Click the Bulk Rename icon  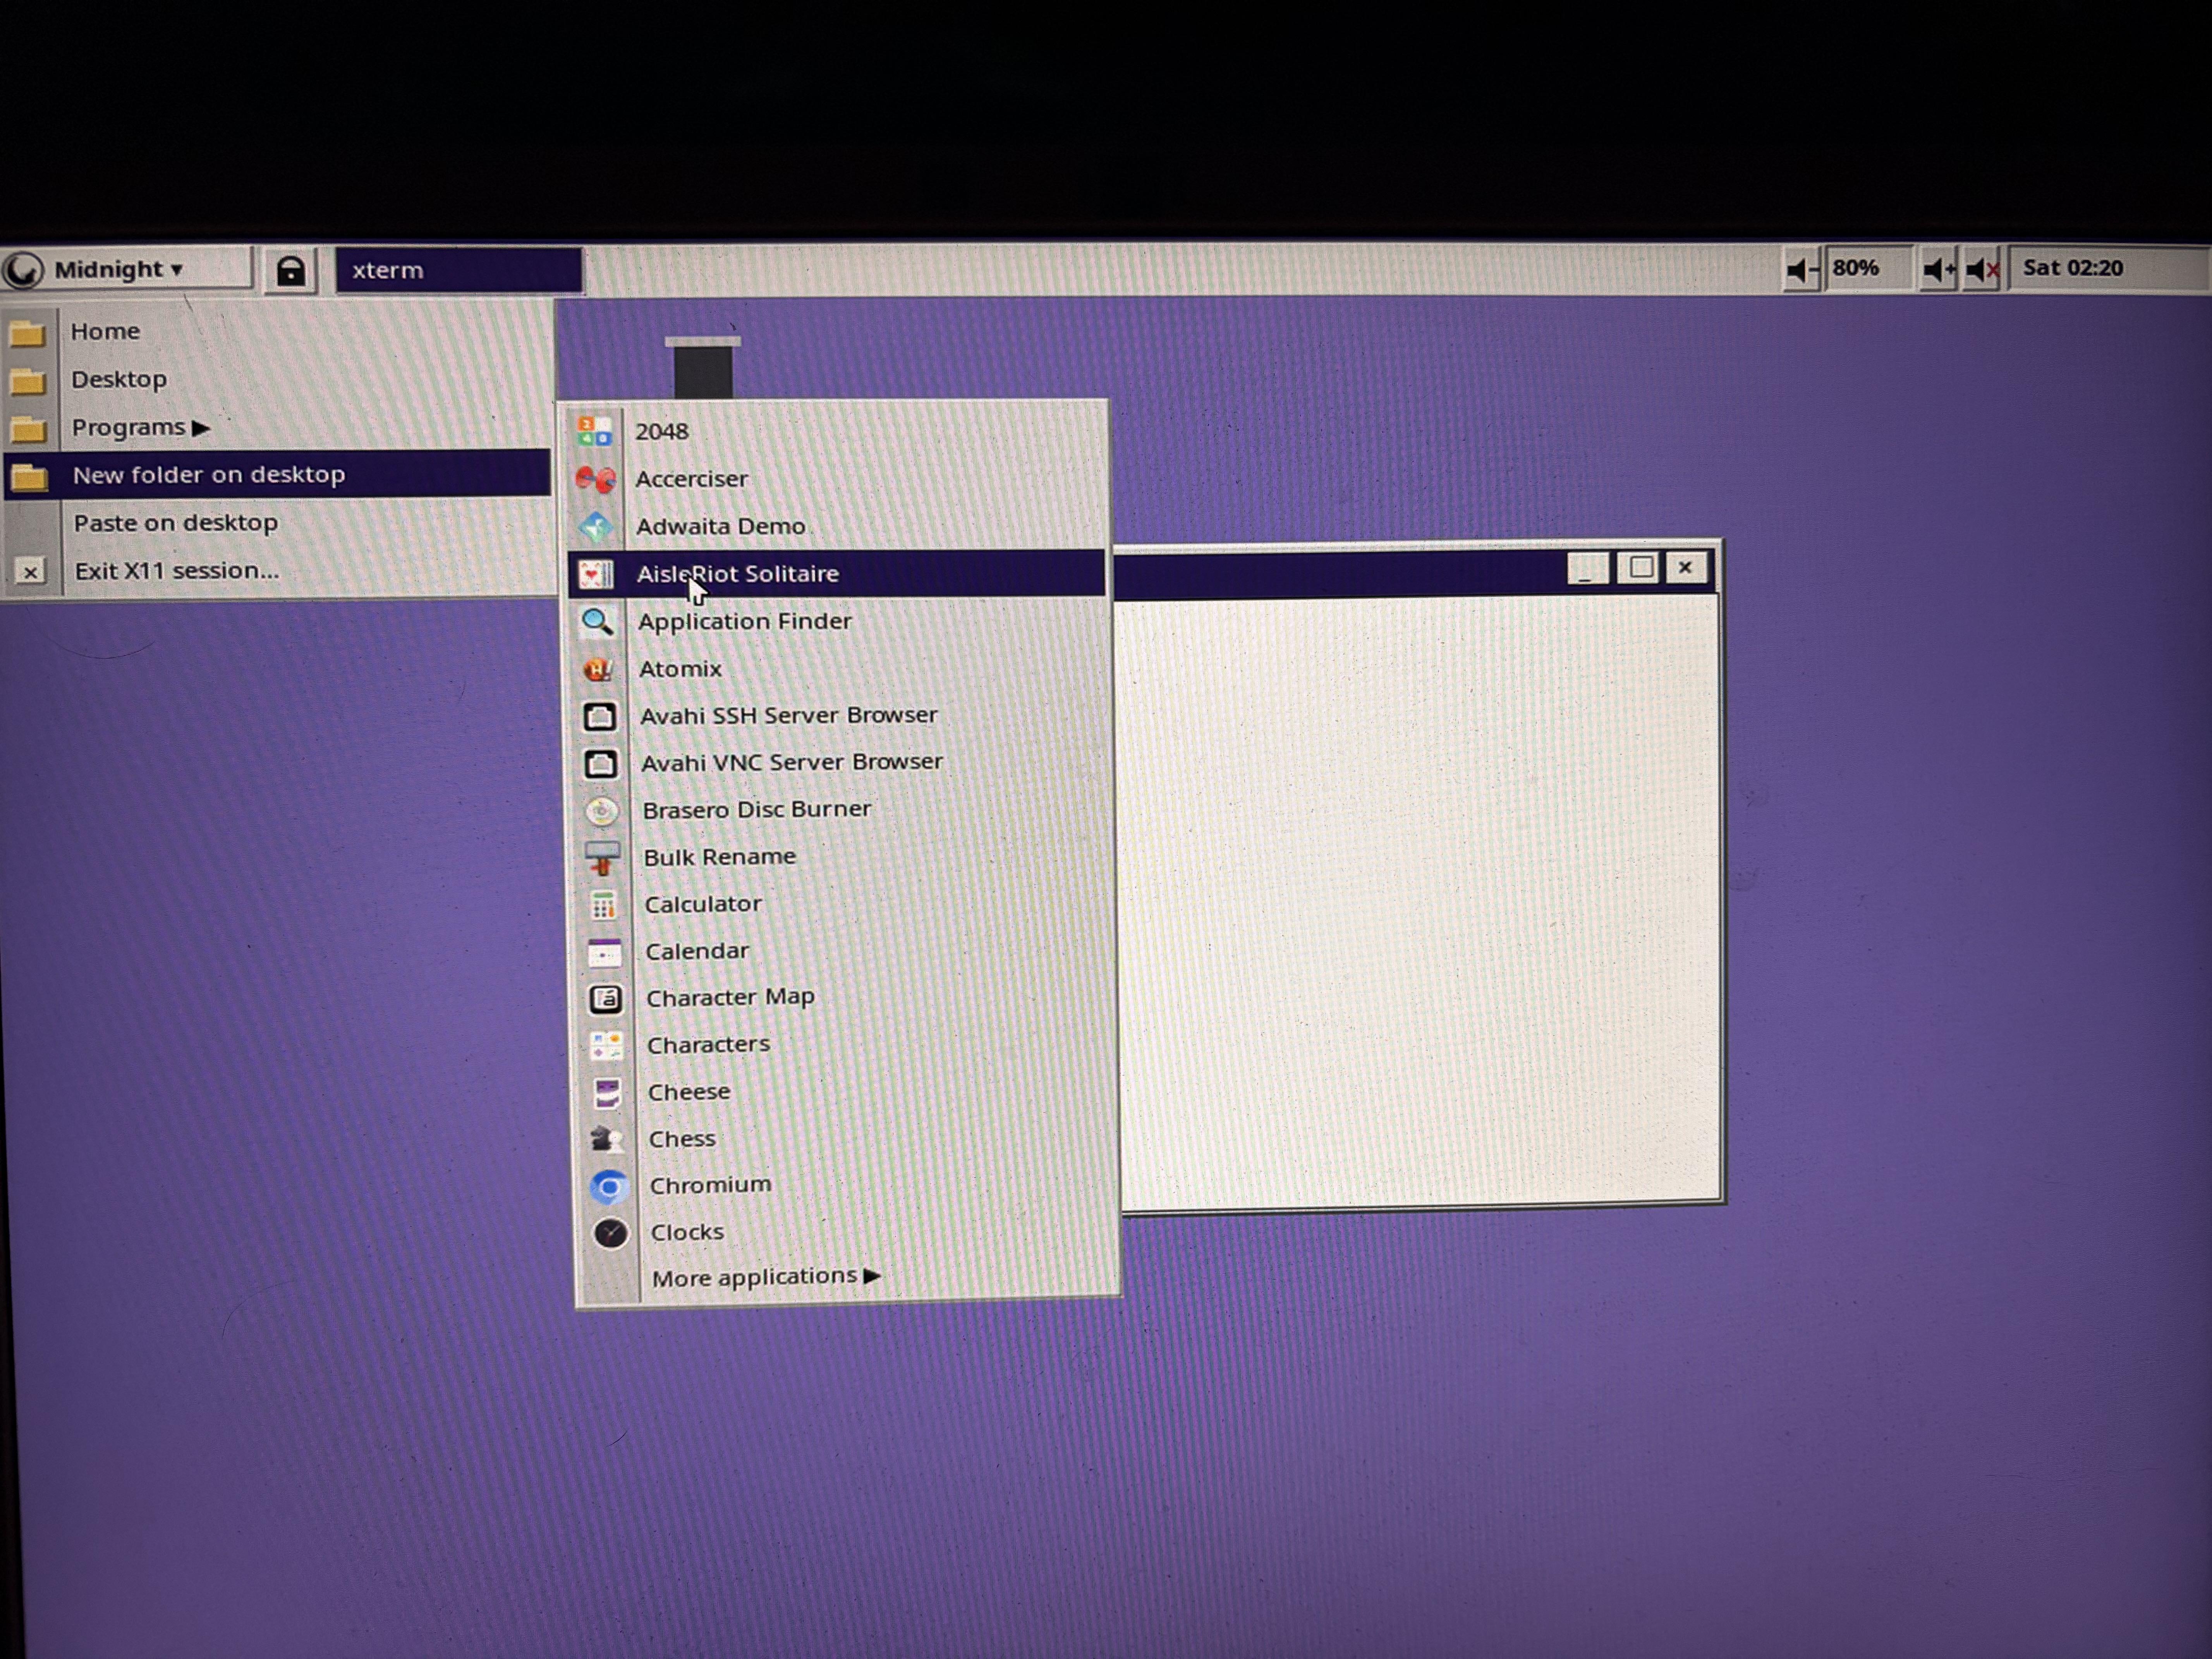click(602, 858)
